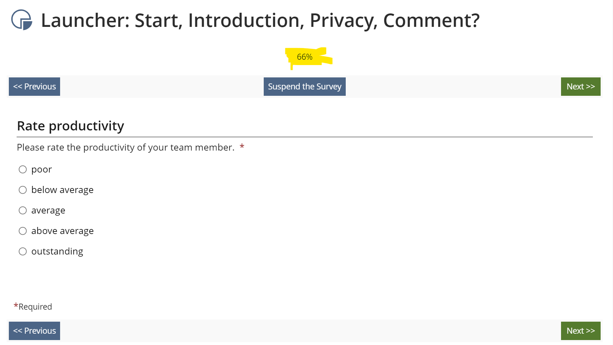The image size is (613, 345).
Task: Mark the 'outstanding' radio button circle
Action: [x=23, y=252]
